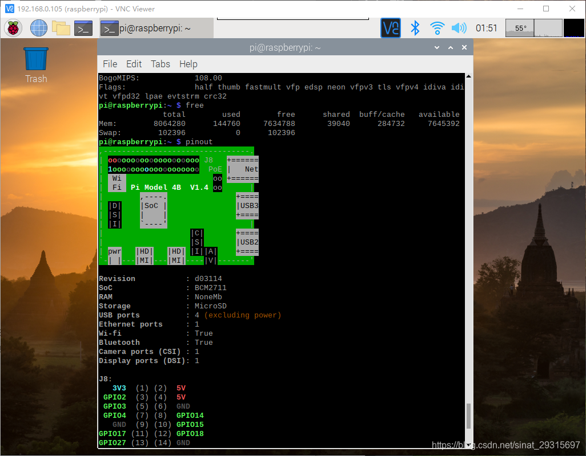Minimize the VNC Viewer window

point(520,9)
